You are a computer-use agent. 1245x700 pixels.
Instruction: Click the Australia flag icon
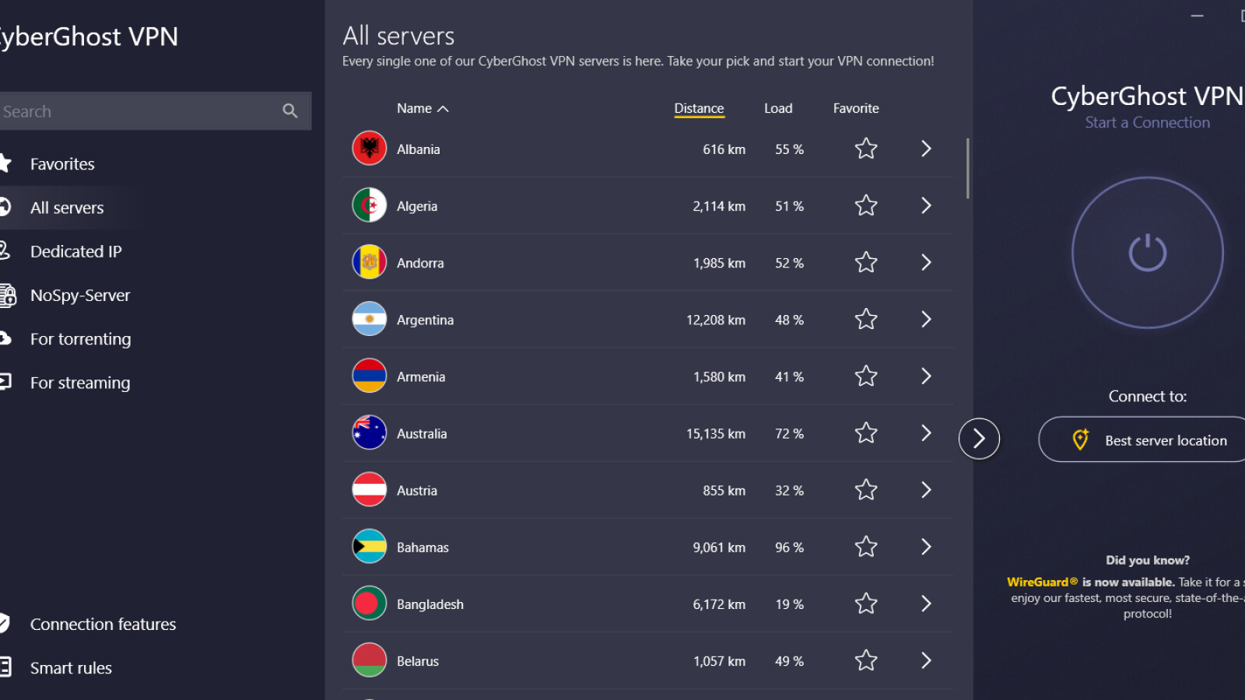click(369, 433)
